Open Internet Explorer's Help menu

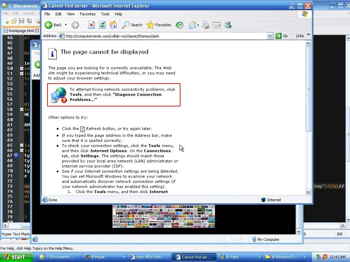(x=119, y=14)
